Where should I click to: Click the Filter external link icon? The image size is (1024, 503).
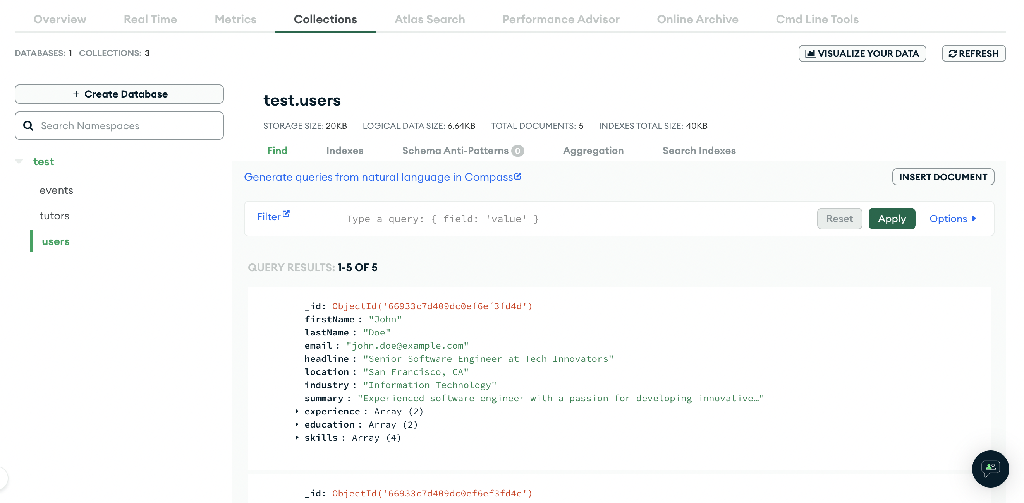point(286,214)
